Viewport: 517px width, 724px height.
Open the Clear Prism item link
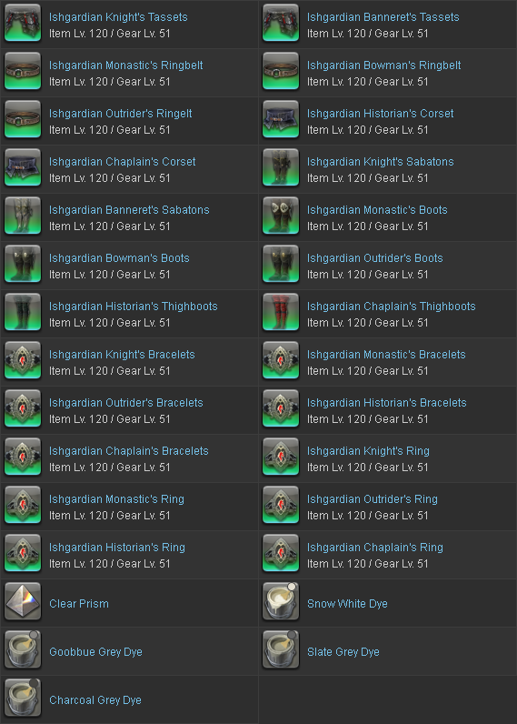pos(79,604)
